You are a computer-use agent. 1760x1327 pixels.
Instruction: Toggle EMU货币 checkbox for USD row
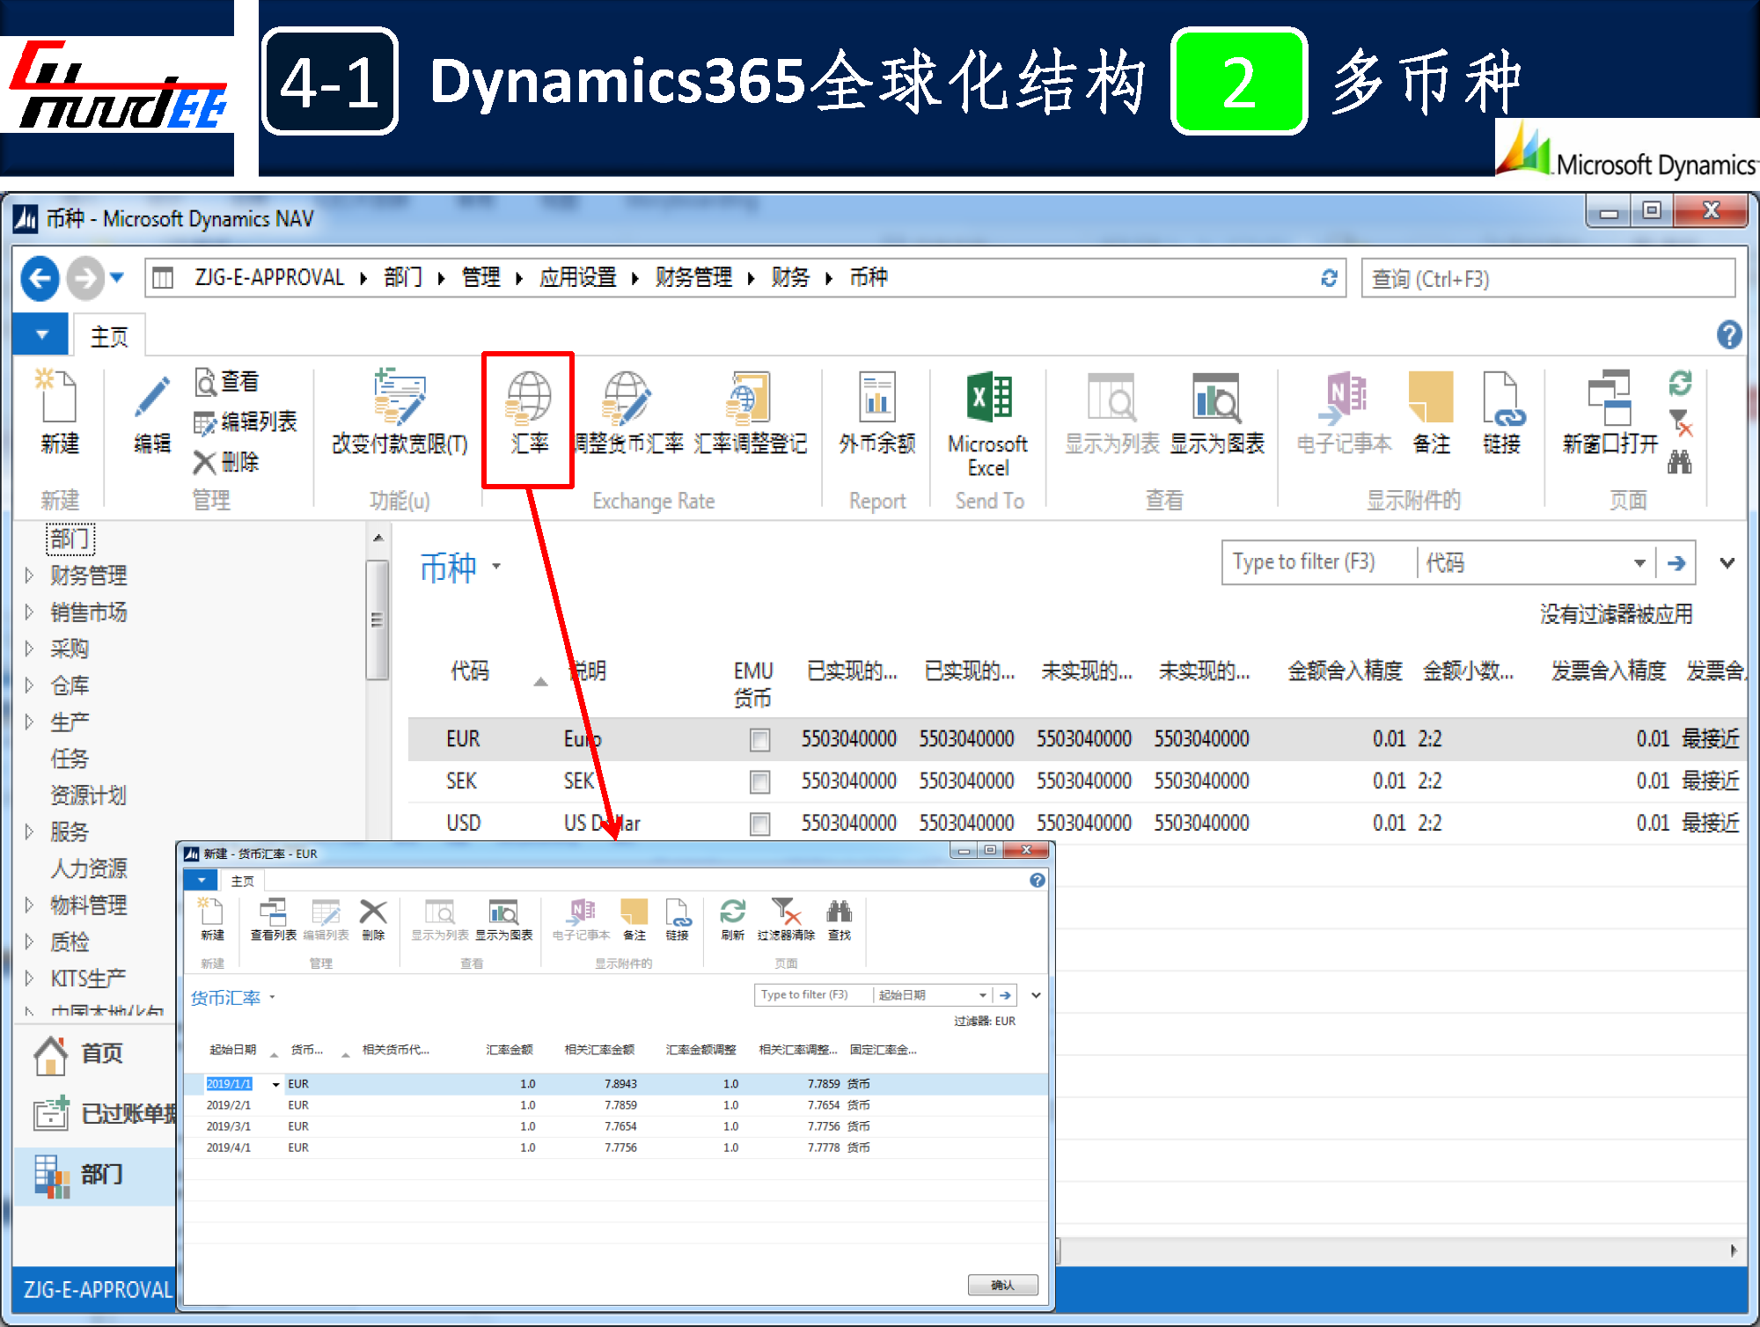pyautogui.click(x=759, y=824)
